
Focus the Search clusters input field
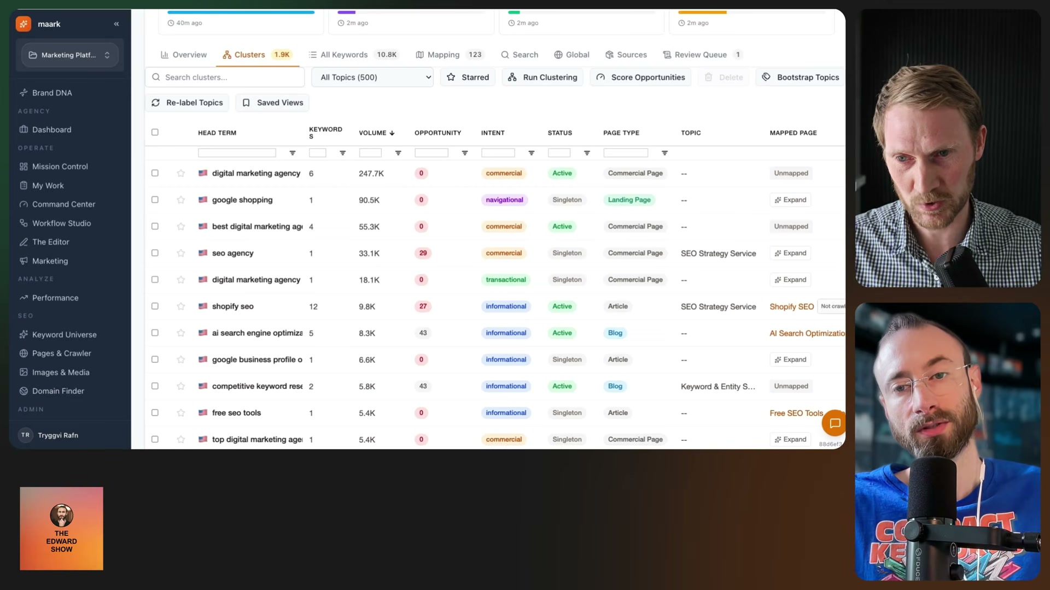(x=225, y=78)
